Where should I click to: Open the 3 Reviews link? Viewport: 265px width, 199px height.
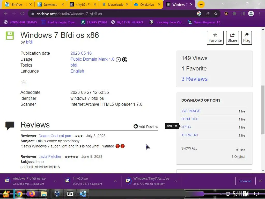pos(194,79)
